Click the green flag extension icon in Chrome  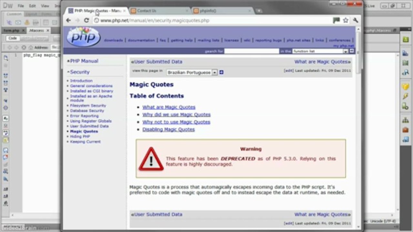[x=336, y=20]
